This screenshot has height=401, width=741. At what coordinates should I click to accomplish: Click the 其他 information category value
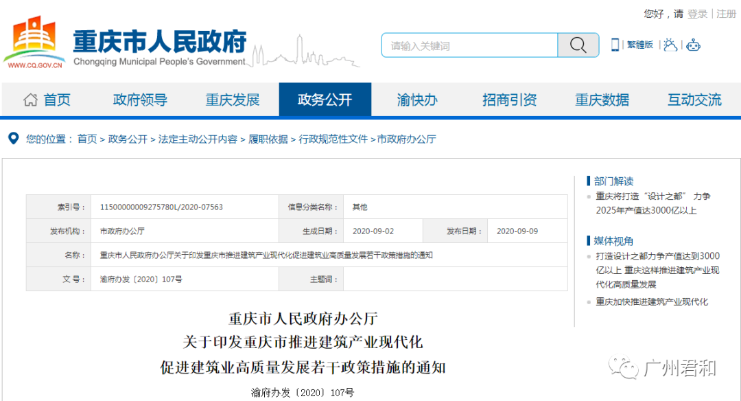pyautogui.click(x=360, y=207)
